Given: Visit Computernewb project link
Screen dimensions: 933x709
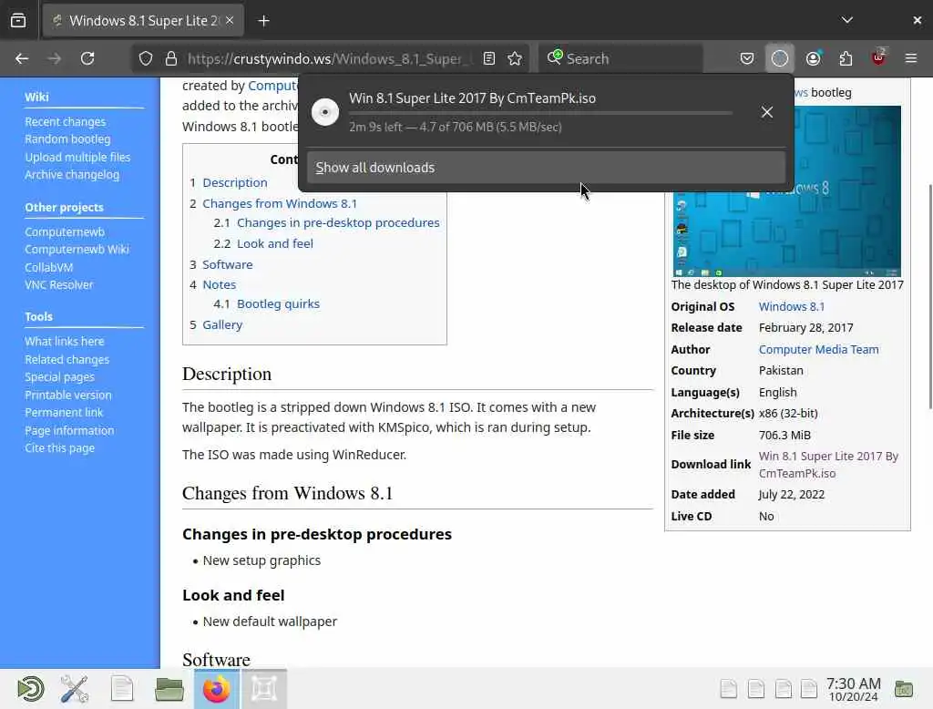Looking at the screenshot, I should coord(65,231).
